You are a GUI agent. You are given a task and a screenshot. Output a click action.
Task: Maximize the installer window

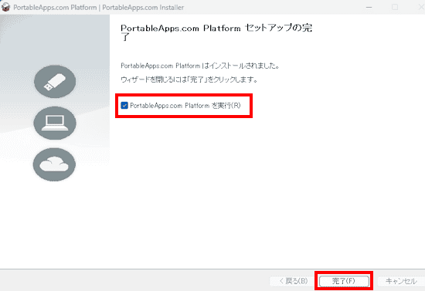pyautogui.click(x=395, y=7)
